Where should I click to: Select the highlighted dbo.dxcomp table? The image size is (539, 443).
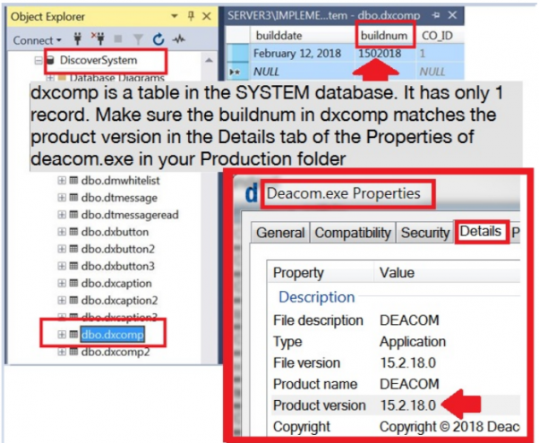click(x=113, y=335)
